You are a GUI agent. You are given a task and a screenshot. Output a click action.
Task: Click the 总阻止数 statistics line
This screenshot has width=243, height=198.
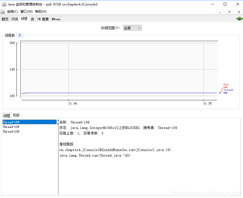(81, 133)
